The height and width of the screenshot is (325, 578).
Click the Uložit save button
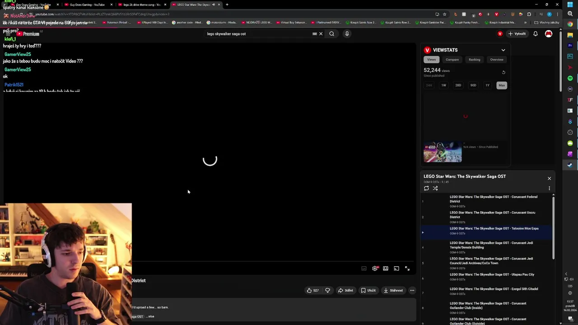[368, 291]
